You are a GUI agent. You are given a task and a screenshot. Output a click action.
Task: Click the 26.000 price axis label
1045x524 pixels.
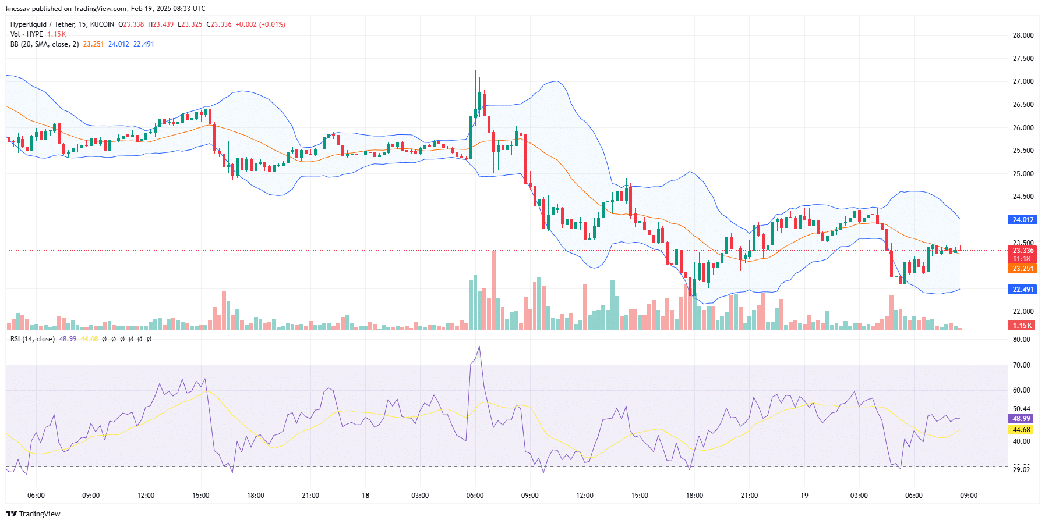coord(1023,128)
